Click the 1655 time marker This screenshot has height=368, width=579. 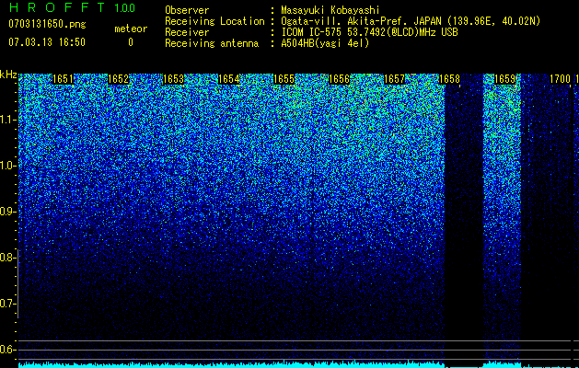(284, 79)
